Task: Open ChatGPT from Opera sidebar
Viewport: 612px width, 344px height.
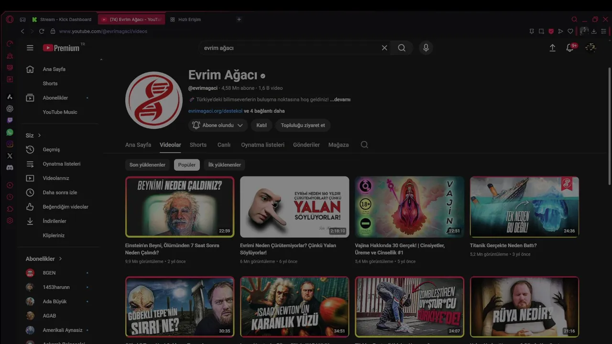Action: coord(10,108)
